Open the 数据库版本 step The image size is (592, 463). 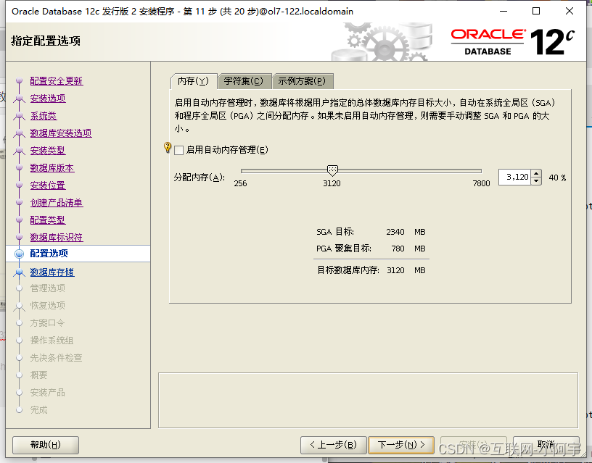tap(52, 168)
